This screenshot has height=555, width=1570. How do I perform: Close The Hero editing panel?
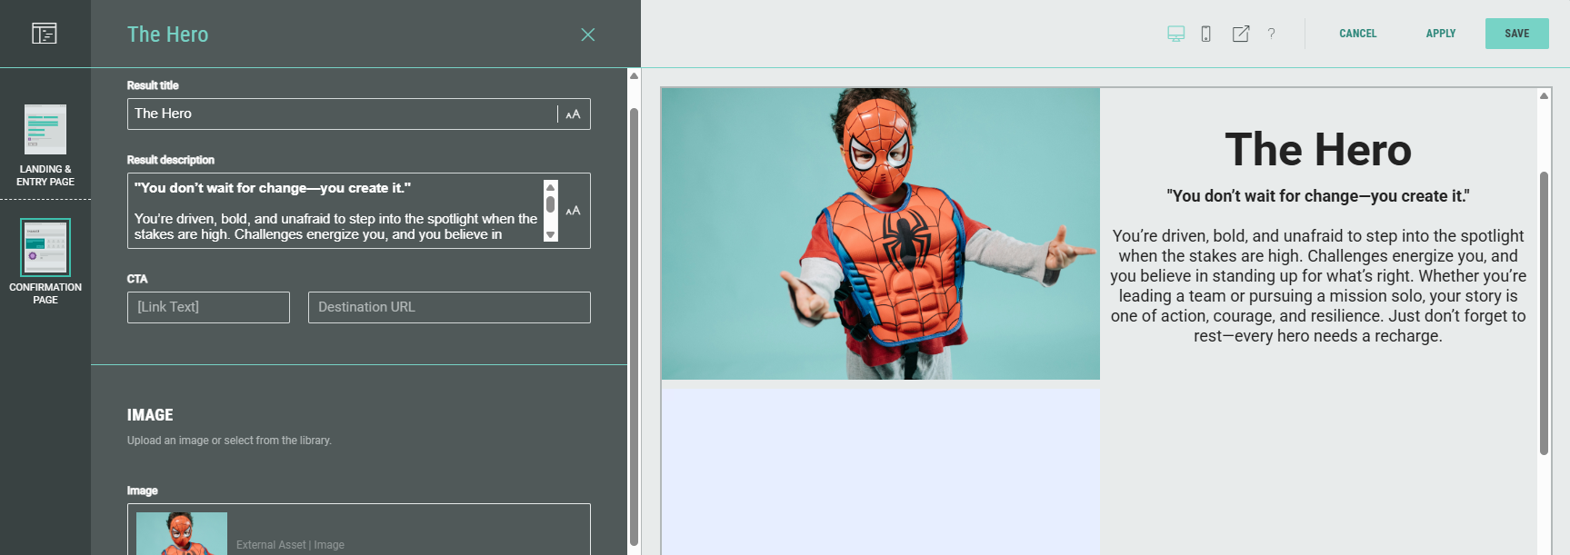(587, 35)
